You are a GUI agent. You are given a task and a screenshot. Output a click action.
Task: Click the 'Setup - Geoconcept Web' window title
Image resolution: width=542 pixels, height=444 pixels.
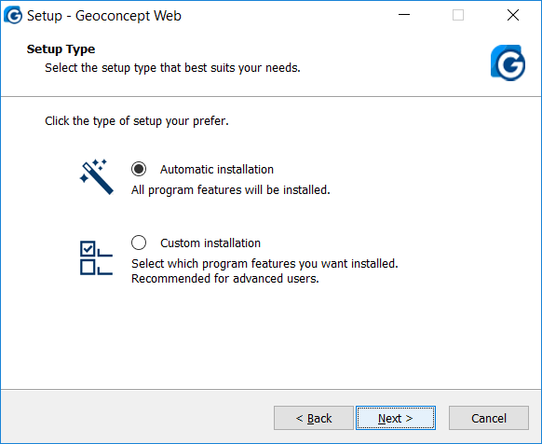[104, 16]
